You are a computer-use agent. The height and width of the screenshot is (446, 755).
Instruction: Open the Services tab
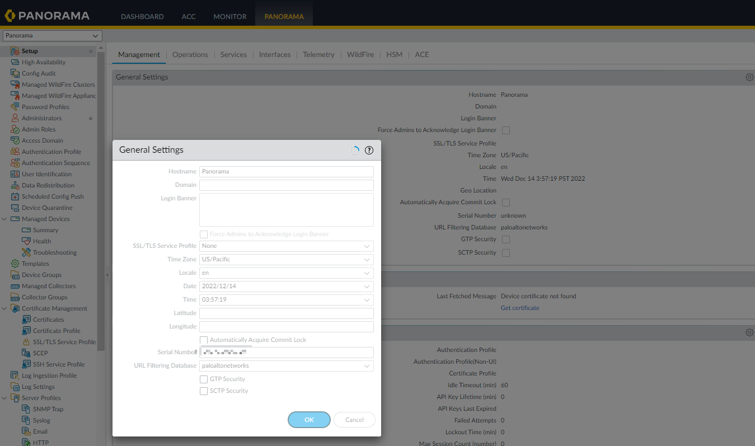[x=233, y=54]
